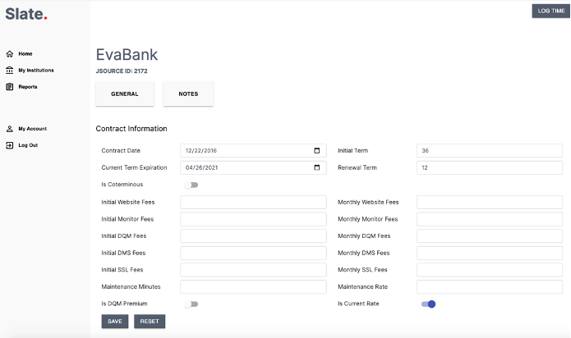Image resolution: width=571 pixels, height=338 pixels.
Task: Click the My Account person icon
Action: coord(9,129)
